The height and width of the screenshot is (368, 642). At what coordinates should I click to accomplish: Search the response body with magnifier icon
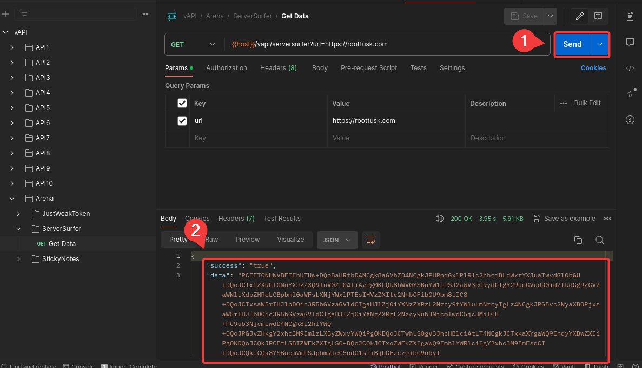599,240
